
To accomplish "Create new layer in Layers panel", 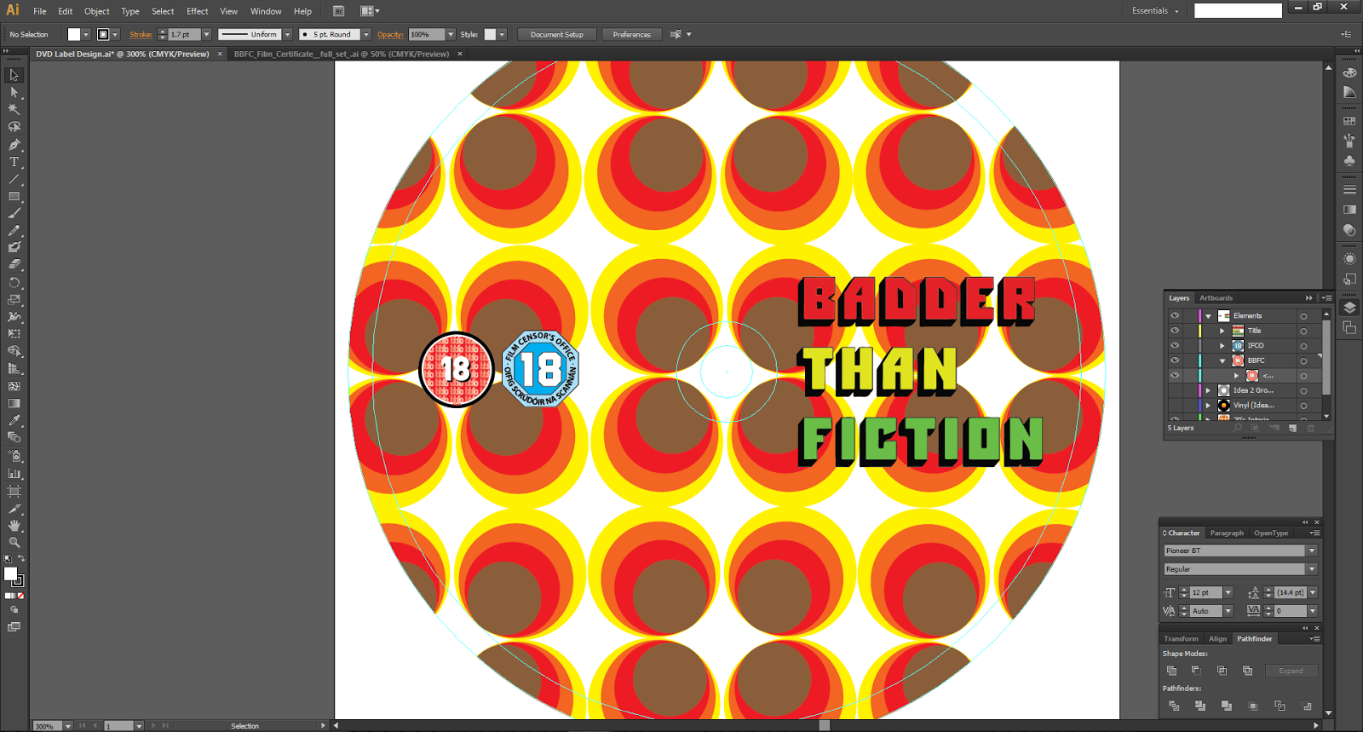I will [1292, 428].
